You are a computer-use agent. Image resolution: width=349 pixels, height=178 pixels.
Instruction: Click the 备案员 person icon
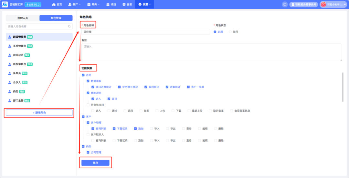[x=10, y=73]
